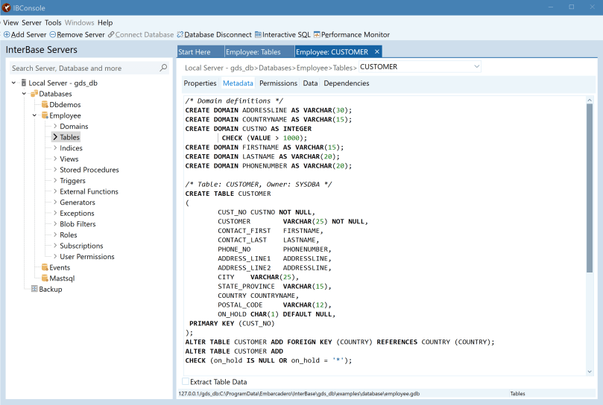Open the CUSTOMER table dropdown

[476, 66]
